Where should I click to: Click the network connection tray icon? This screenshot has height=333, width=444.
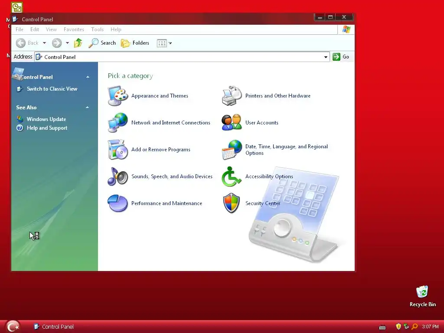click(x=406, y=326)
